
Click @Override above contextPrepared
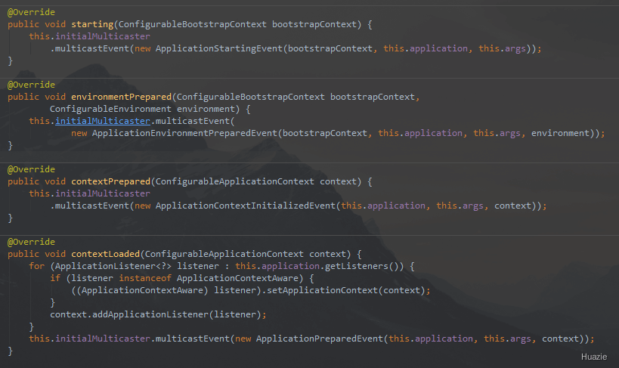(31, 169)
